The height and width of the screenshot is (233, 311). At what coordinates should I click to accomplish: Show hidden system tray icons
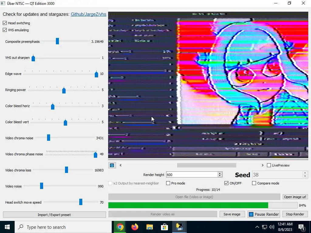tap(257, 227)
